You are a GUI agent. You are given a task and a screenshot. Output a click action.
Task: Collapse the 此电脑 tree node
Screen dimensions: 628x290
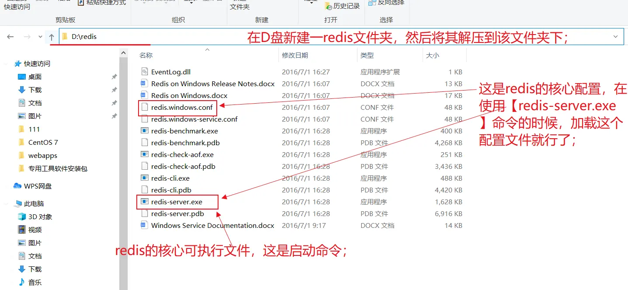click(x=6, y=204)
